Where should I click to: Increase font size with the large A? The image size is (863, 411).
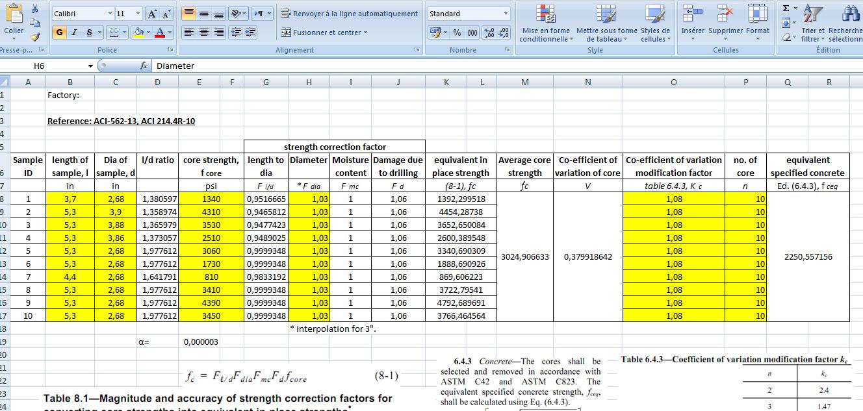click(151, 14)
